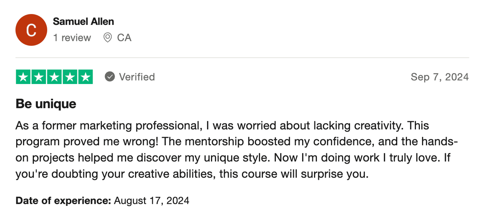Click the location pin icon

[107, 37]
